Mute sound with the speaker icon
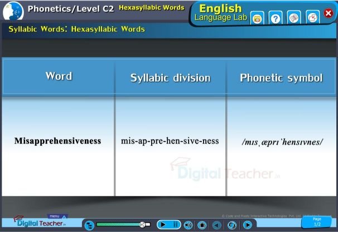The height and width of the screenshot is (232, 338). (188, 225)
